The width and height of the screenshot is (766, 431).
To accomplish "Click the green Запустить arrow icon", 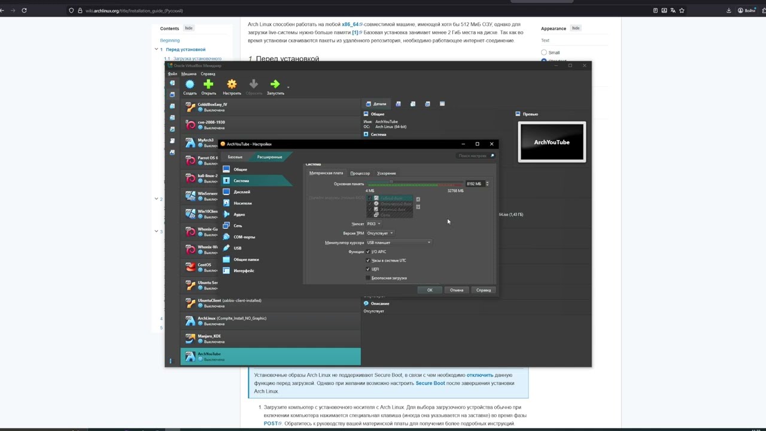I will [x=275, y=84].
